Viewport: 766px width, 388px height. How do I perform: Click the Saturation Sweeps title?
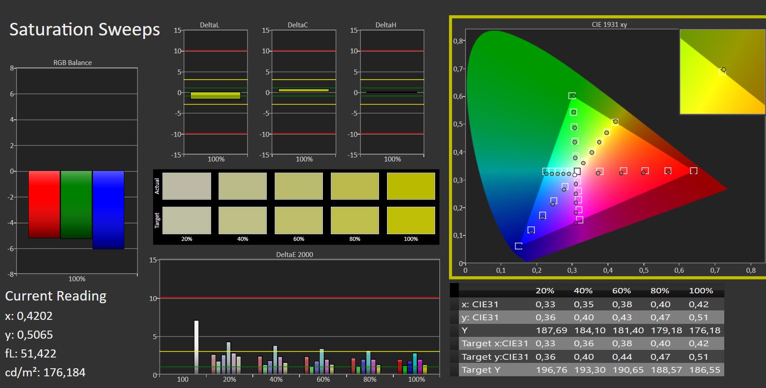[84, 30]
